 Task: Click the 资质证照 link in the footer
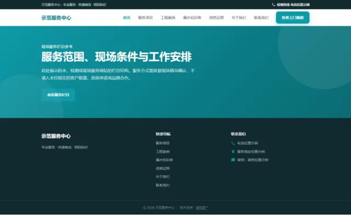click(x=162, y=169)
